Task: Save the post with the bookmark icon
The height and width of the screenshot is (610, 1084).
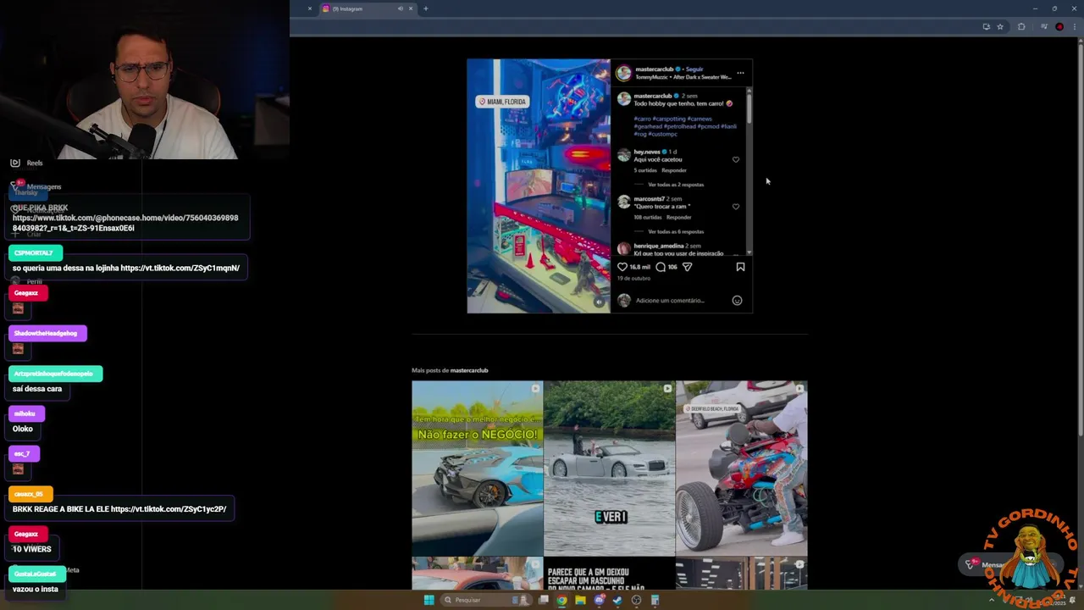Action: [740, 267]
